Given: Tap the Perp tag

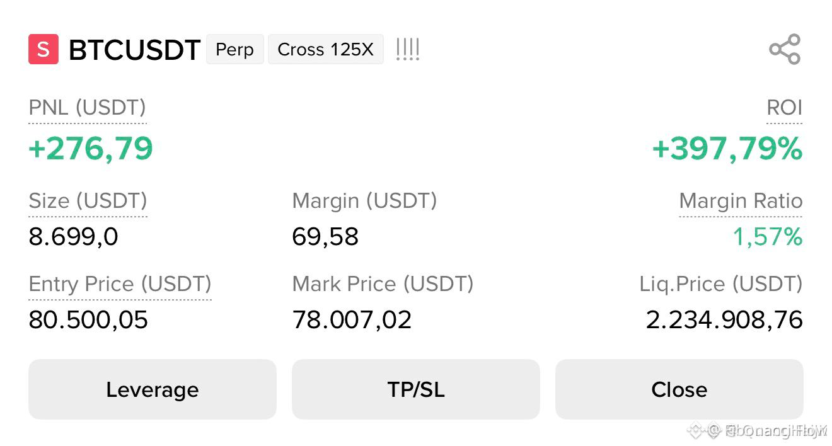Looking at the screenshot, I should point(234,49).
